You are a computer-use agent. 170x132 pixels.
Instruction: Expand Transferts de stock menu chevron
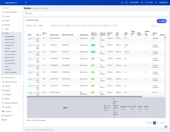pos(20,78)
